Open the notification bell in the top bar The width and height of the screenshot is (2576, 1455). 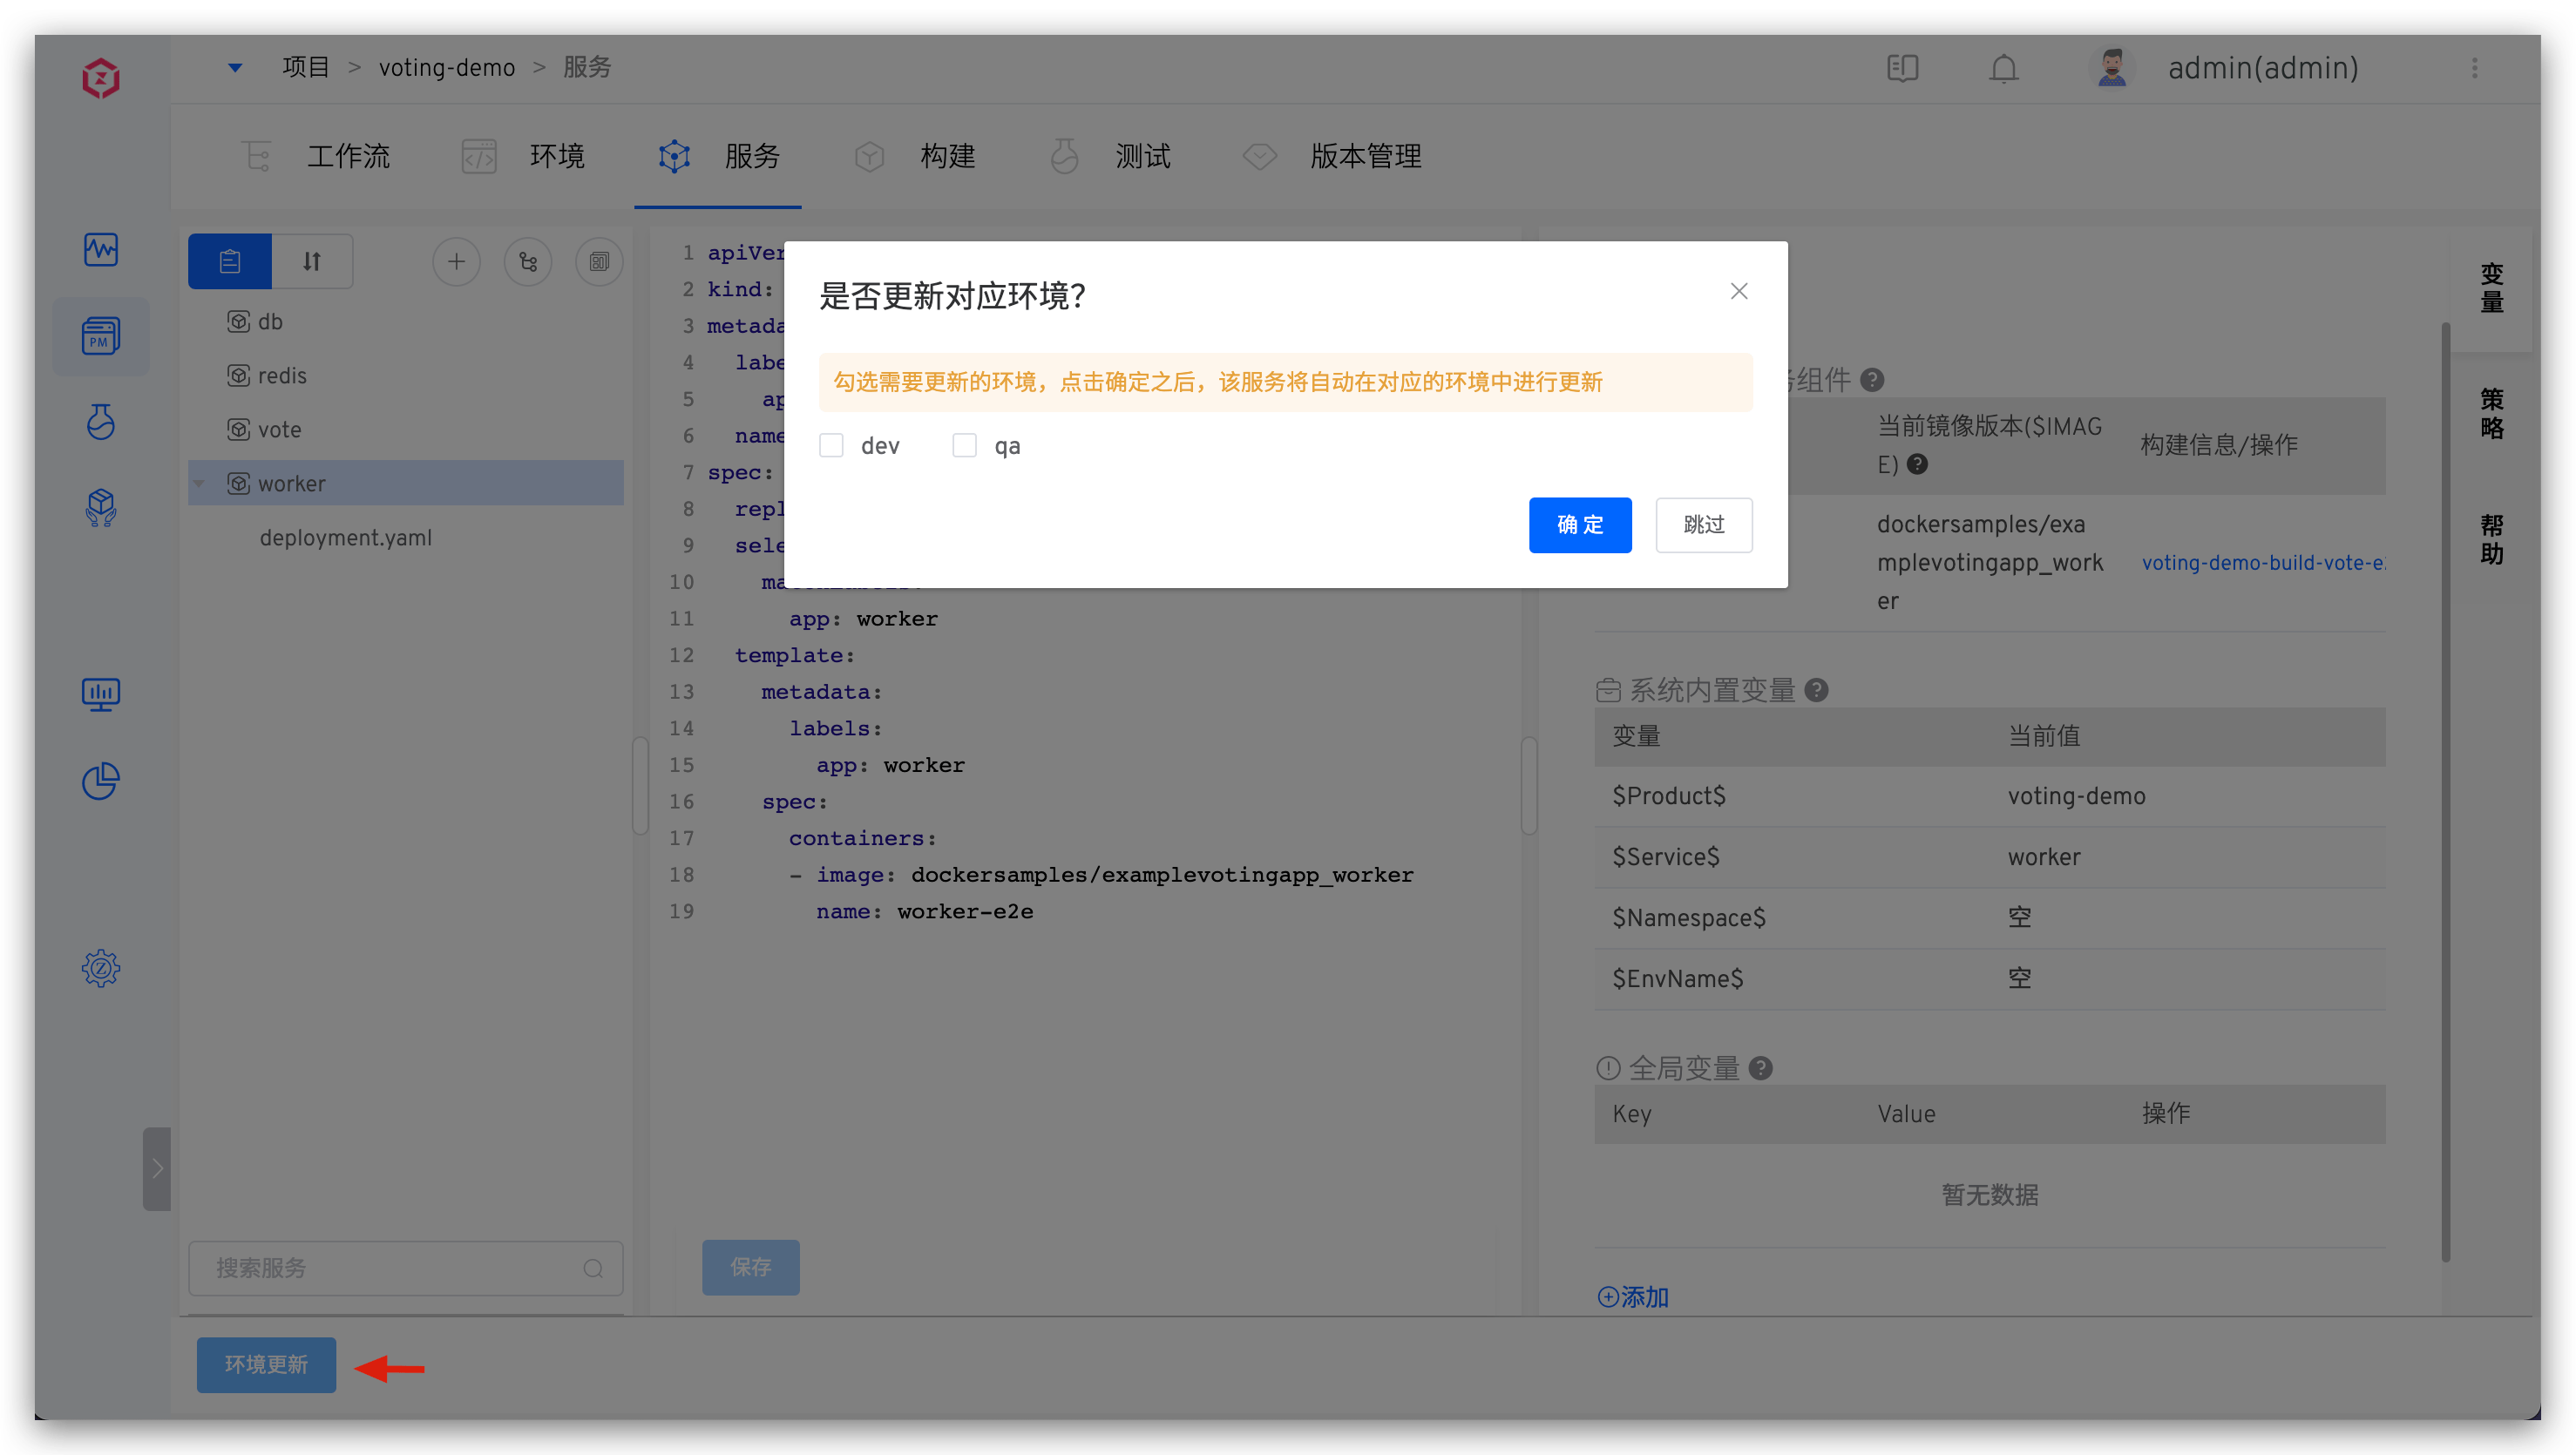pyautogui.click(x=2003, y=68)
